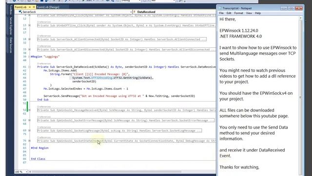Viewport: 312px width, 176px height.
Task: Open references link above ServerSock_DataReceived
Action: coord(44,64)
